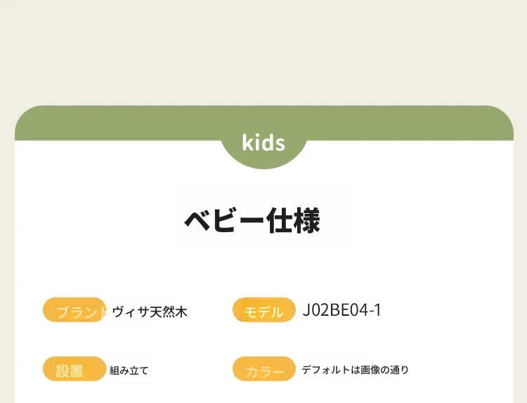Select the J02BE04-1 model number
Viewport: 527px width, 403px height.
[341, 310]
